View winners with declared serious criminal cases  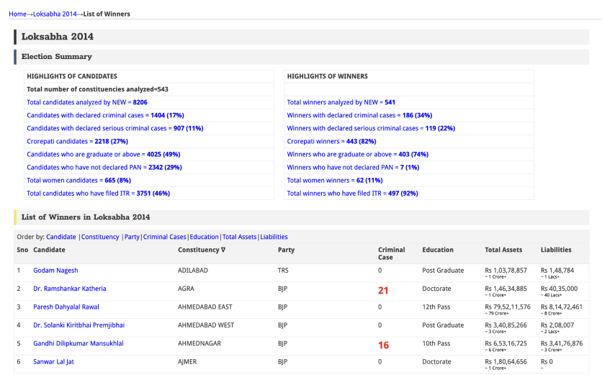coord(371,128)
